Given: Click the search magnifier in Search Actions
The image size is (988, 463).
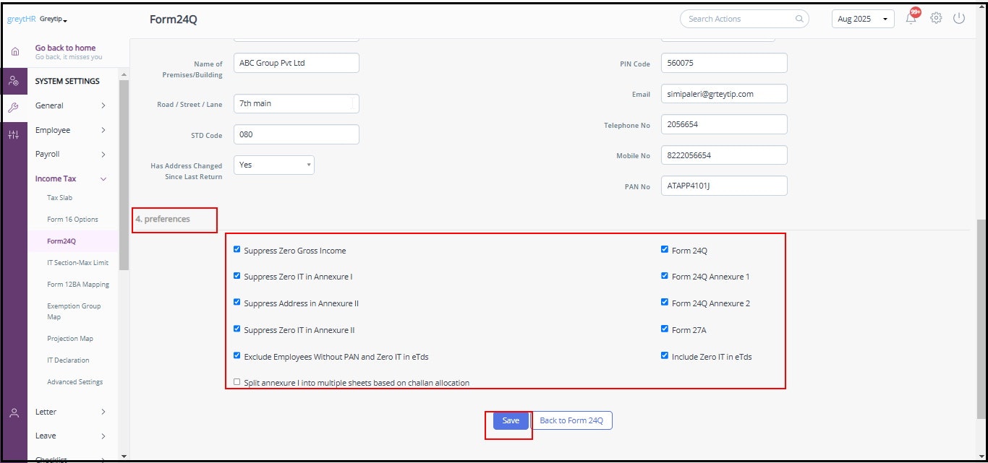Looking at the screenshot, I should tap(799, 19).
